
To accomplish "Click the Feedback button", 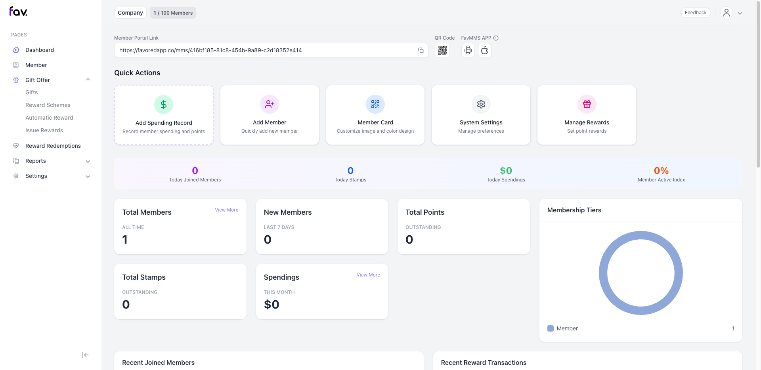I will (696, 12).
